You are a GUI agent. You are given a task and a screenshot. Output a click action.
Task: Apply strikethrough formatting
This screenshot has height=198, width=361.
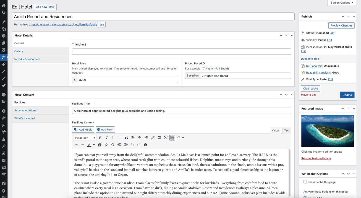[x=76, y=145]
